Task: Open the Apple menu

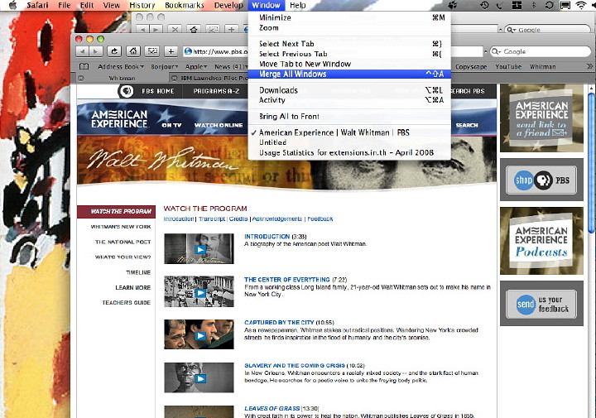Action: pos(13,5)
